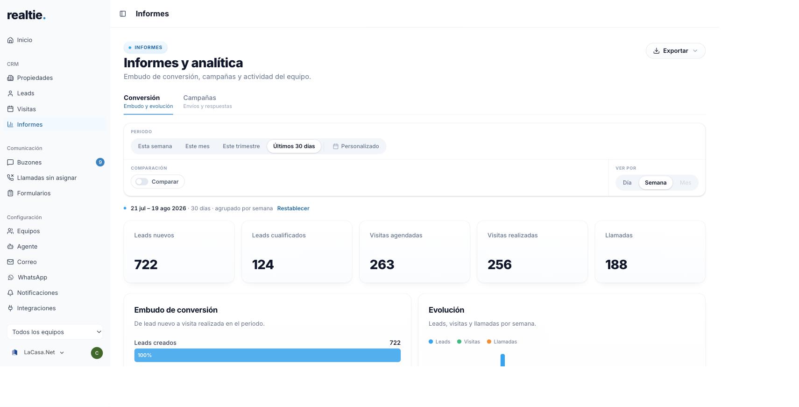This screenshot has height=407, width=799.
Task: Click the blue Leads bar in Evolución chart
Action: click(502, 360)
